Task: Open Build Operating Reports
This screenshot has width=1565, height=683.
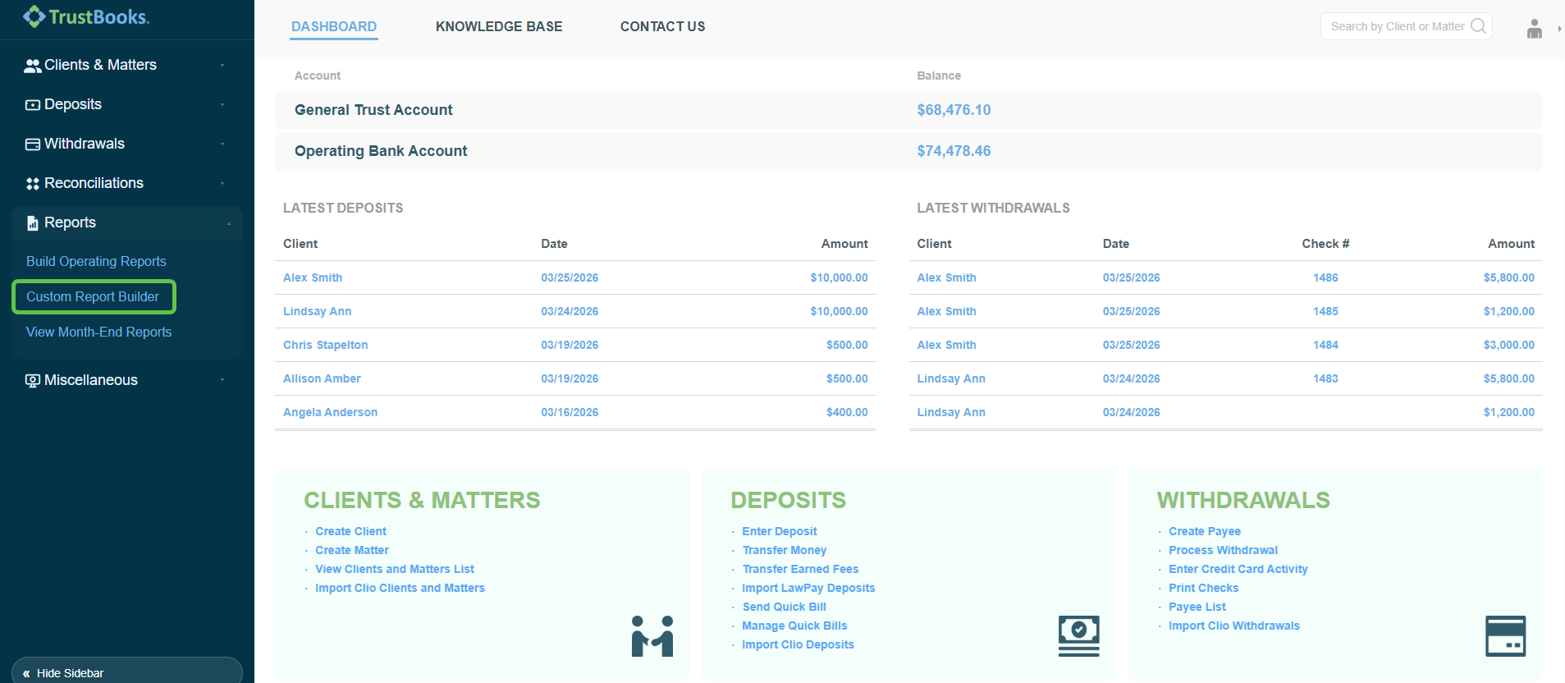Action: pos(96,261)
